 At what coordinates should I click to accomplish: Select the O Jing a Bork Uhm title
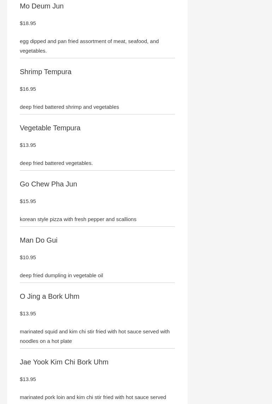[49, 296]
